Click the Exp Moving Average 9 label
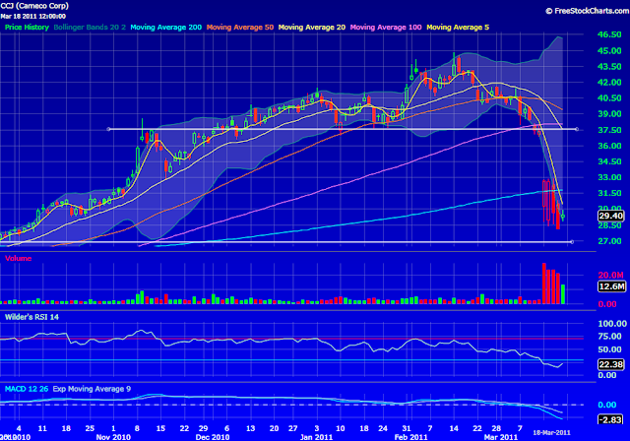This screenshot has width=630, height=441. 92,389
